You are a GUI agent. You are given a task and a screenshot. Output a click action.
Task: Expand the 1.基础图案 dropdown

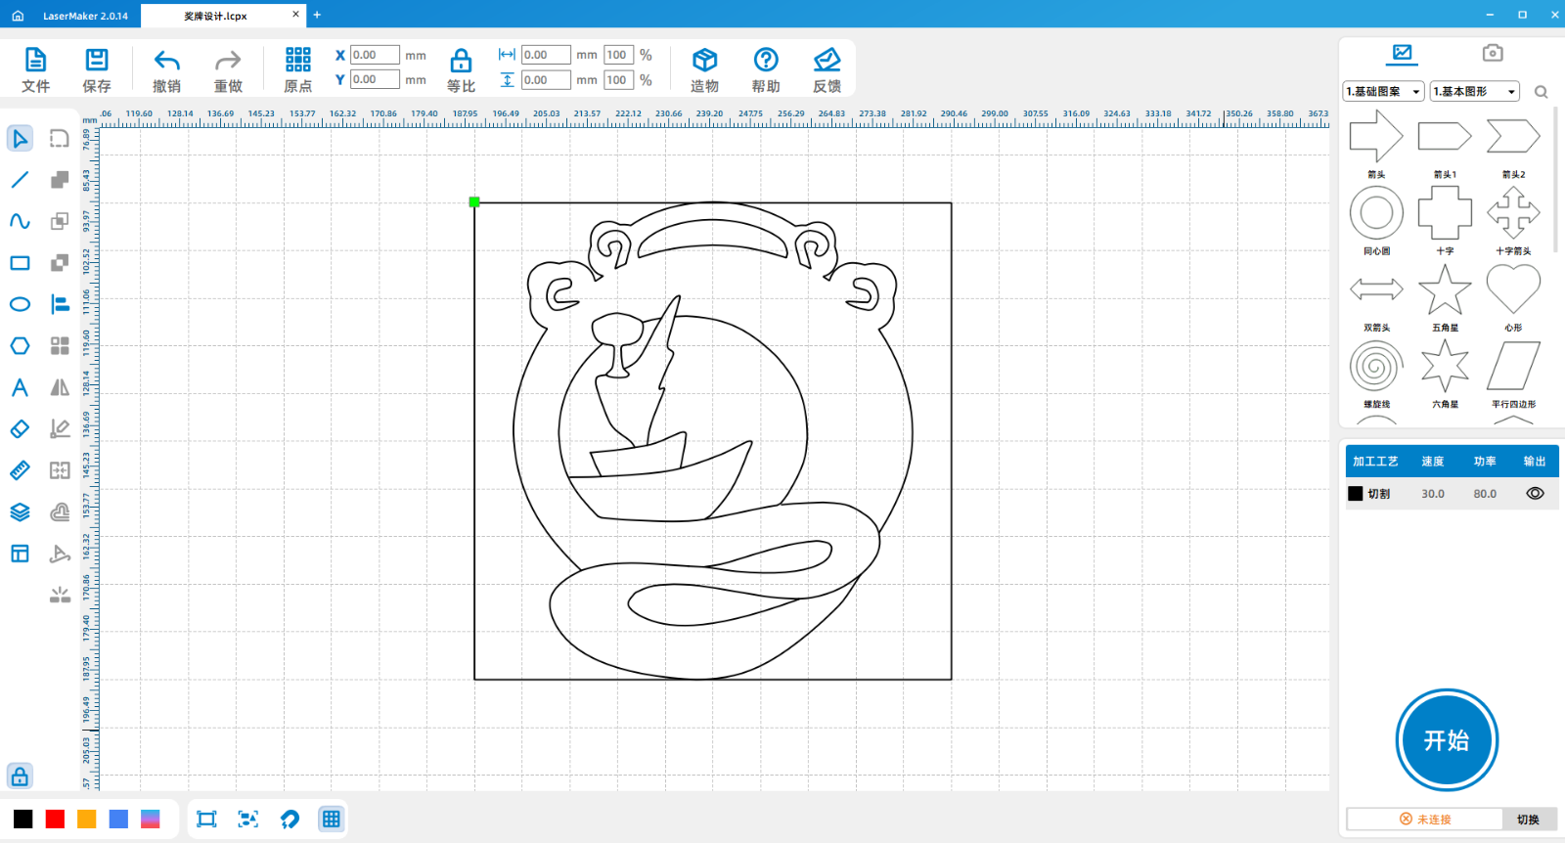[1383, 92]
